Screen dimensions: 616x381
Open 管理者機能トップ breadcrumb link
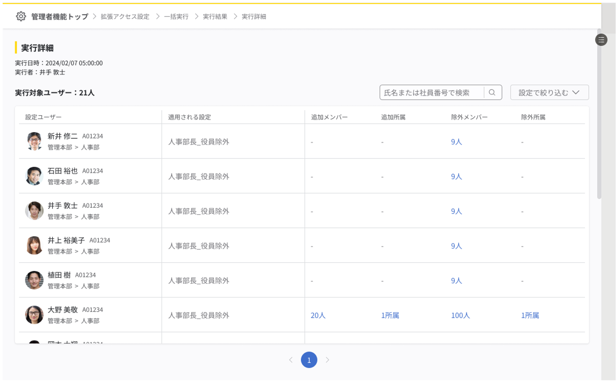point(59,17)
